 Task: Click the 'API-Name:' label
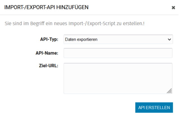click(x=47, y=53)
